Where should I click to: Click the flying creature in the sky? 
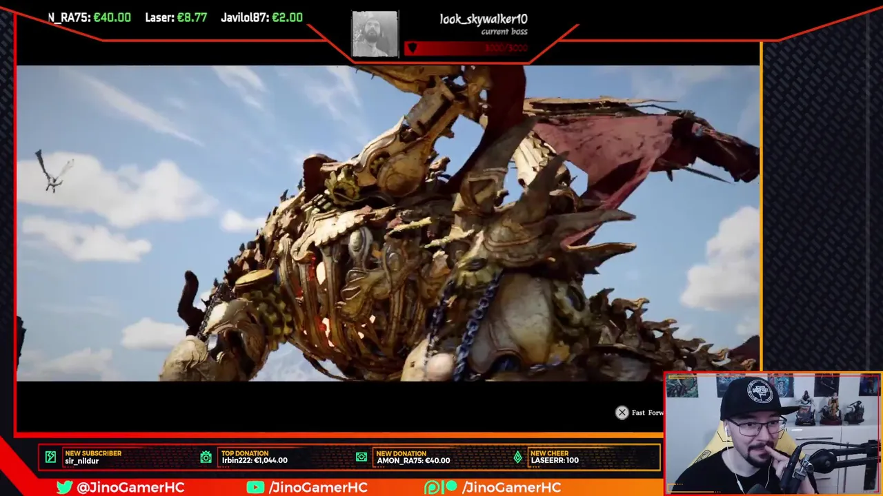tap(54, 171)
